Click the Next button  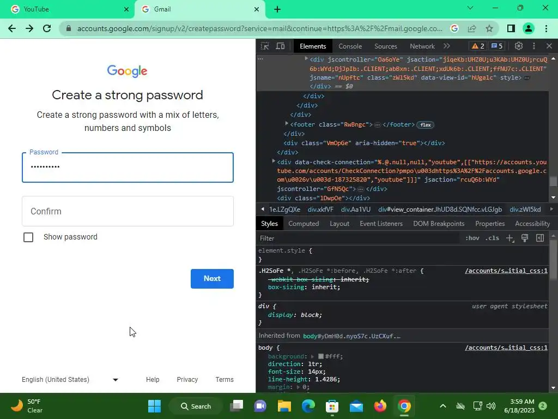212,279
